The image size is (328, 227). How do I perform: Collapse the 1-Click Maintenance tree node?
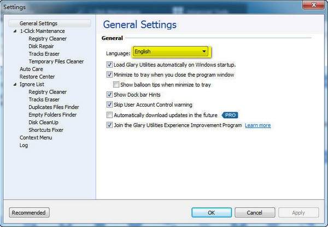15,31
